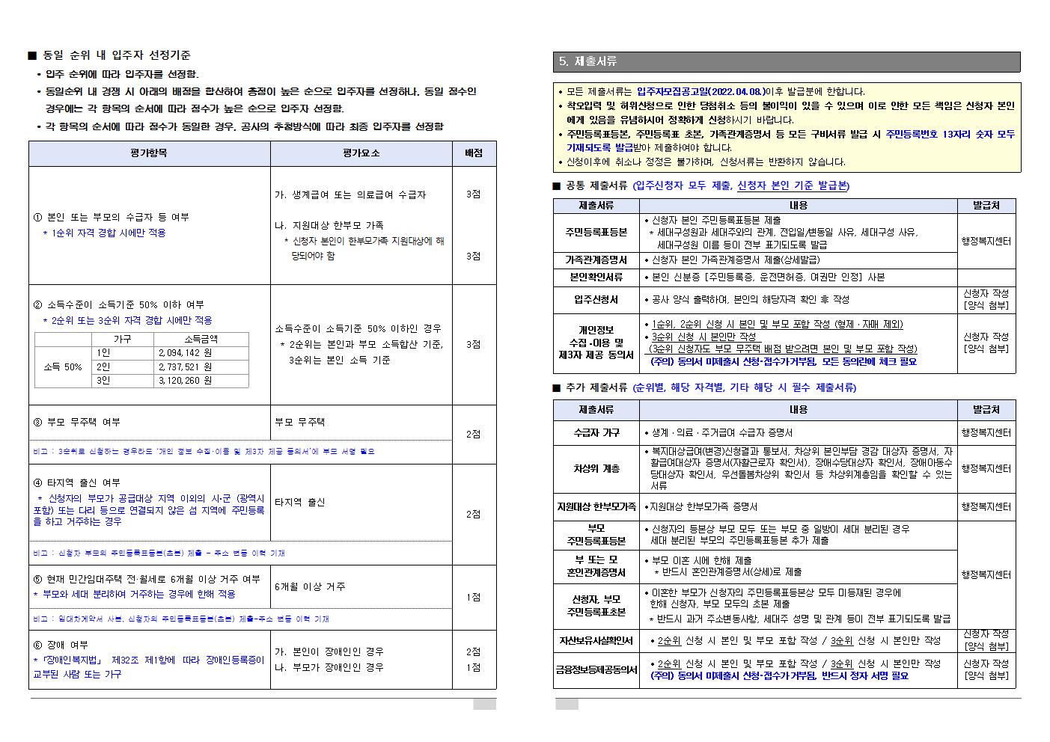Screen dimensions: 1050x742
Task: Click the '입주신청서' row label
Action: 596,300
